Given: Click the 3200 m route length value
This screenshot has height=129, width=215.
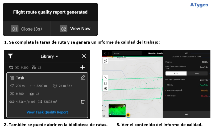Looking at the screenshot, I should (x=42, y=86).
